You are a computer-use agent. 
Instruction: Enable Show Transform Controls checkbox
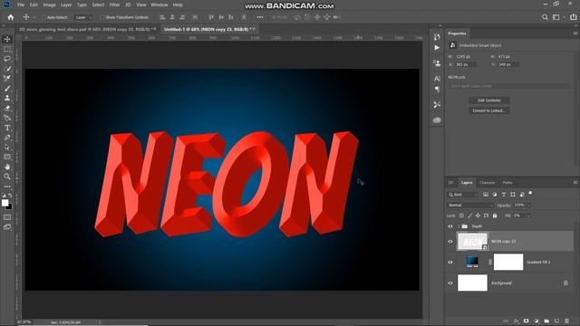point(102,17)
